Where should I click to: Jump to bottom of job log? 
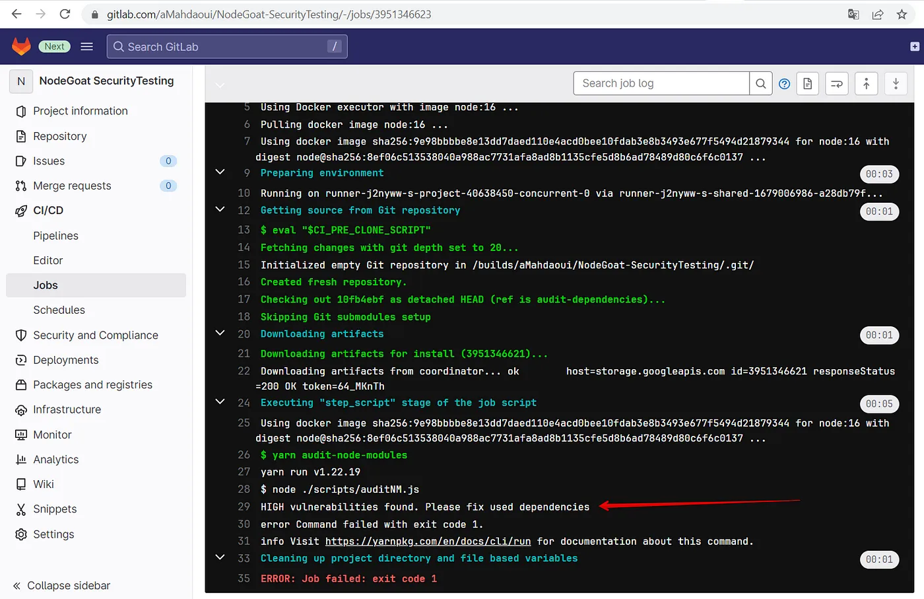[896, 83]
